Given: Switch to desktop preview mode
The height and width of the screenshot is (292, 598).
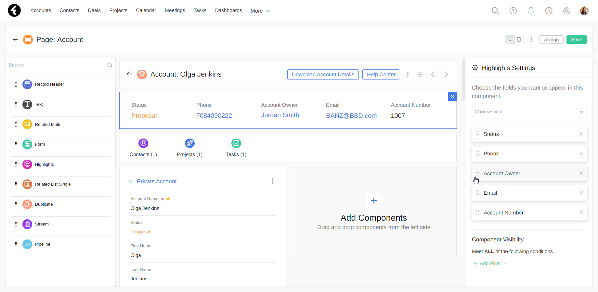Looking at the screenshot, I should tap(510, 40).
